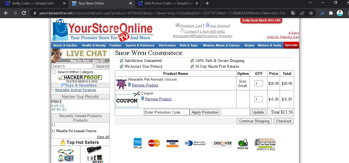Click the Live Chat banner
This screenshot has height=163, width=349.
80,56
